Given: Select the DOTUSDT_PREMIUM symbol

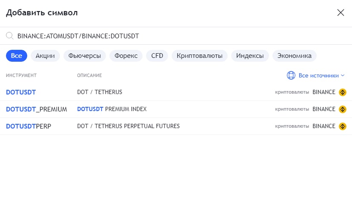Looking at the screenshot, I should tap(36, 109).
